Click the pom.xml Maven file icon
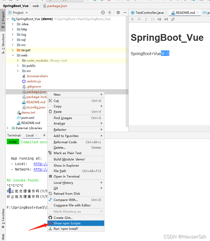 point(19,118)
